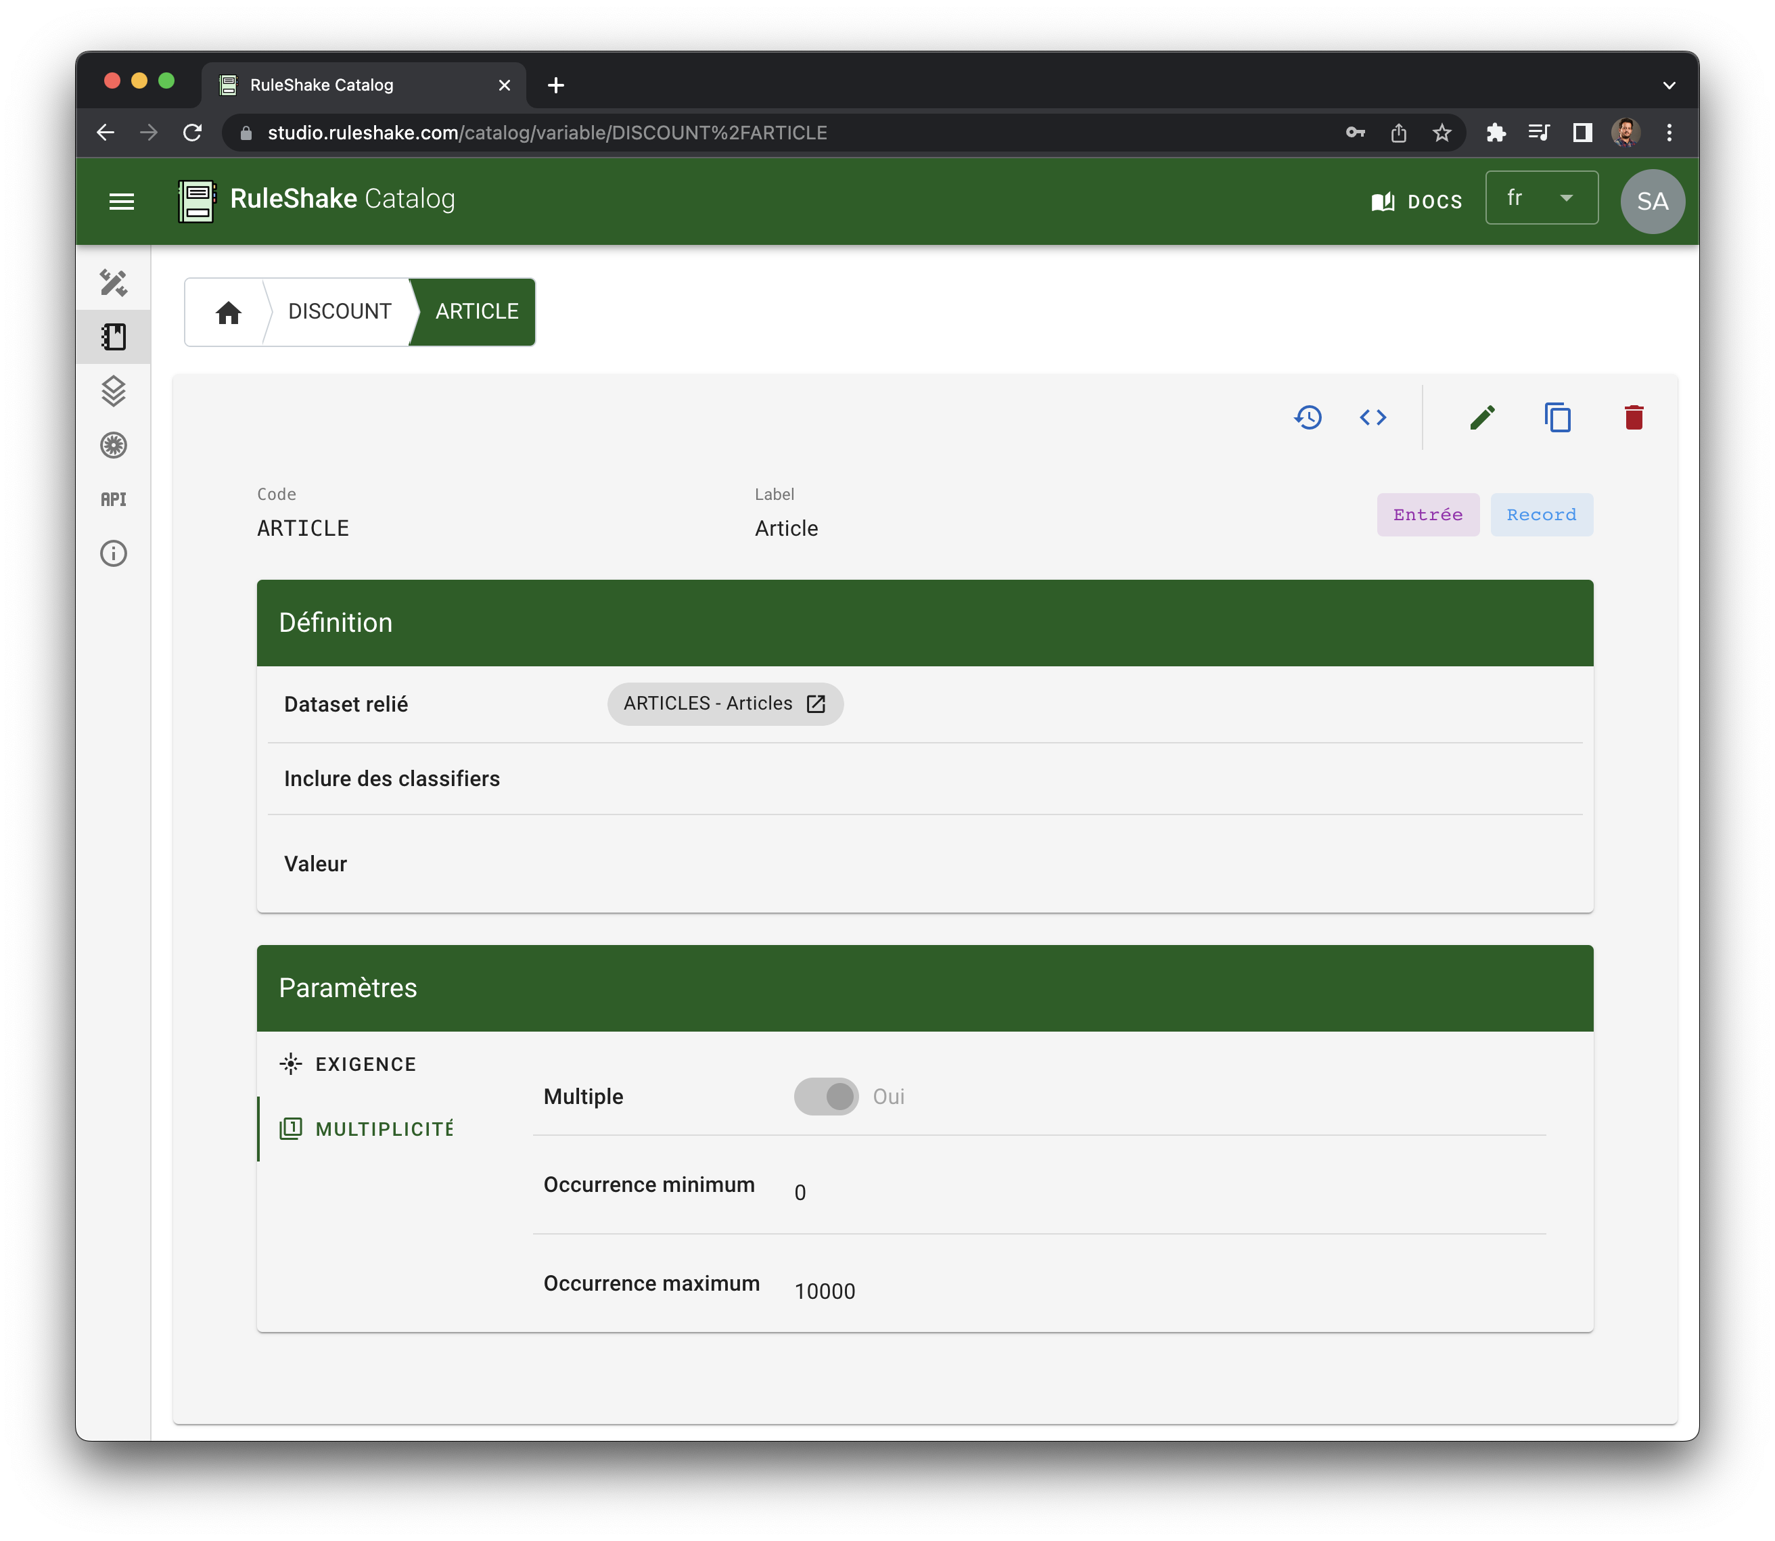Viewport: 1775px width, 1541px height.
Task: Toggle the Multiple switch
Action: click(x=825, y=1097)
